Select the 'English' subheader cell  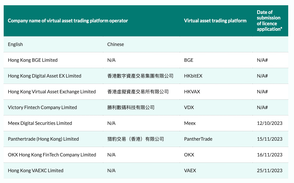point(15,44)
